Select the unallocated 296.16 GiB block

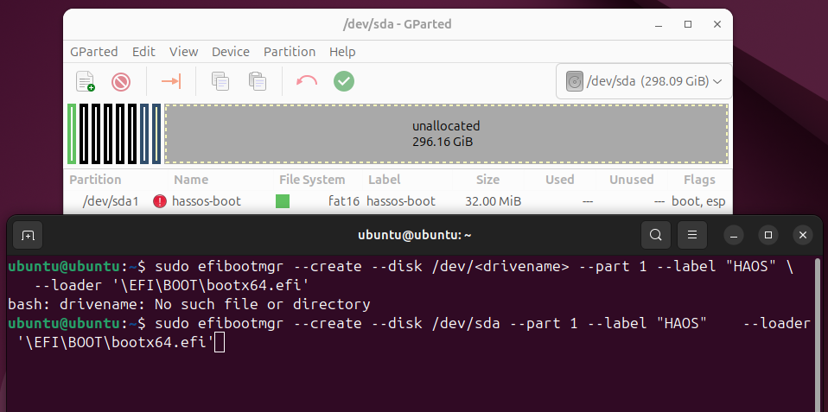tap(445, 133)
